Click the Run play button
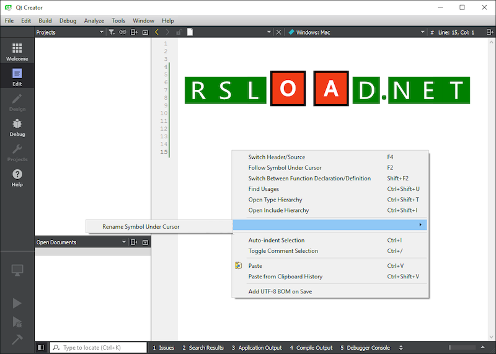Viewport: 496px width, 354px height. tap(17, 303)
